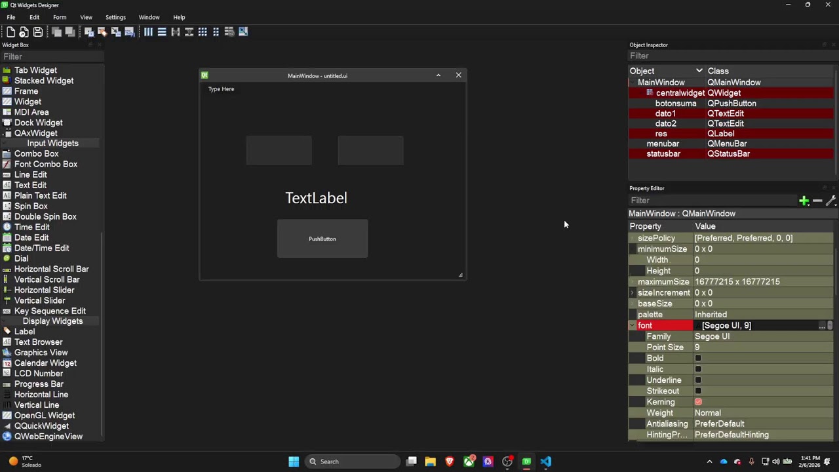The image size is (839, 472).
Task: Click the Weight value Normal
Action: tap(708, 413)
